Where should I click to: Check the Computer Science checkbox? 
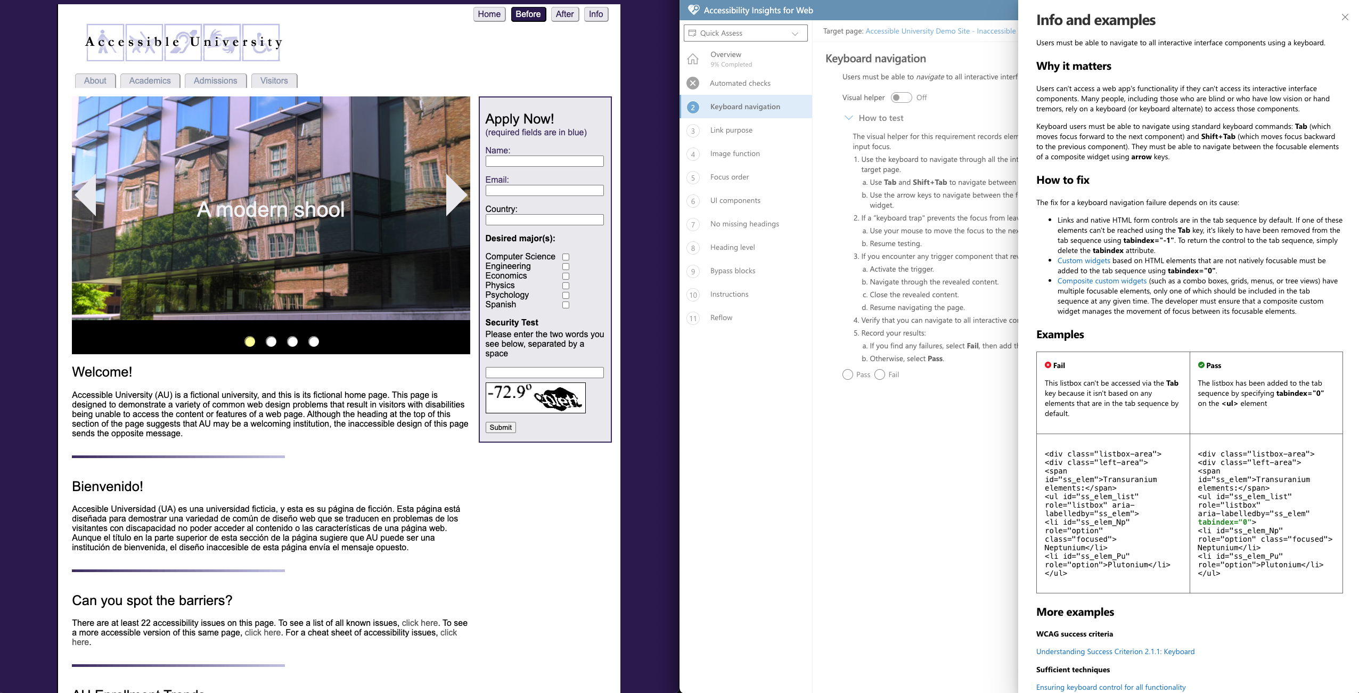coord(566,257)
